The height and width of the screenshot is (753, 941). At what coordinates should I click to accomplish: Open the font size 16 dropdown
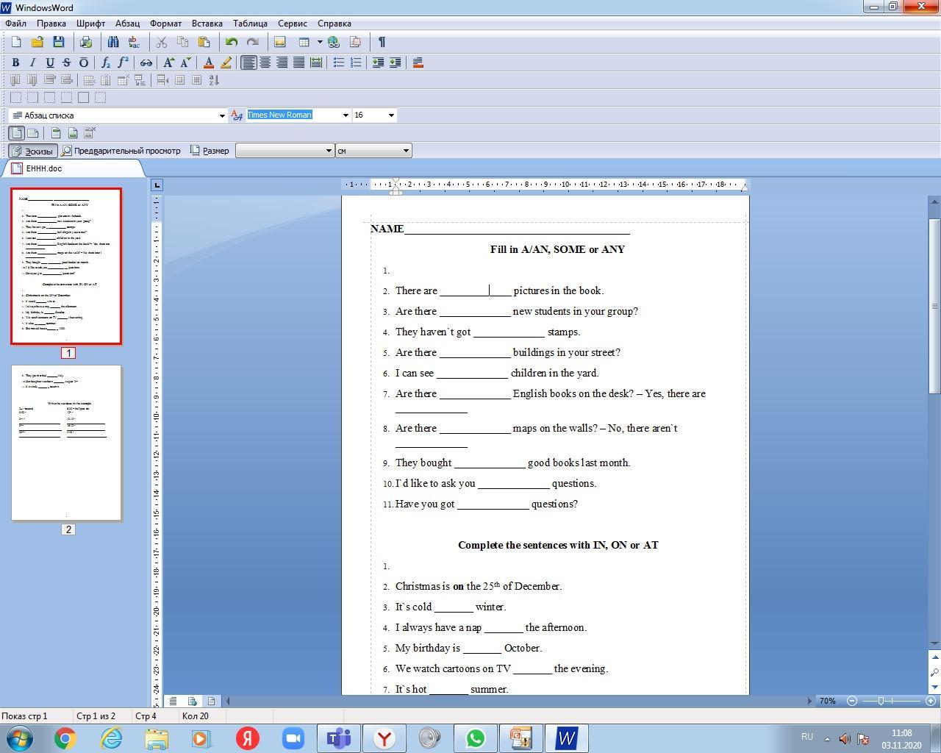click(391, 115)
